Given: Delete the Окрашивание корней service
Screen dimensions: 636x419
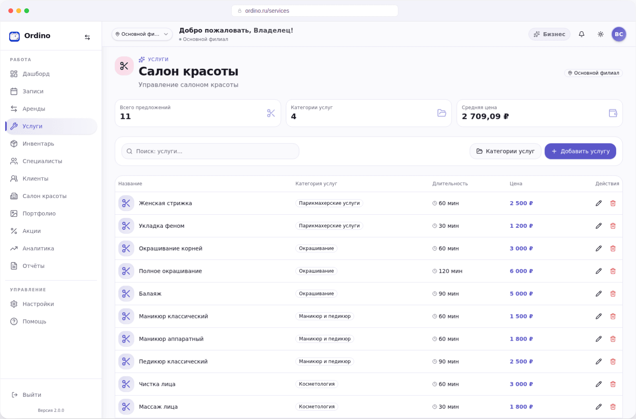Looking at the screenshot, I should tap(613, 248).
